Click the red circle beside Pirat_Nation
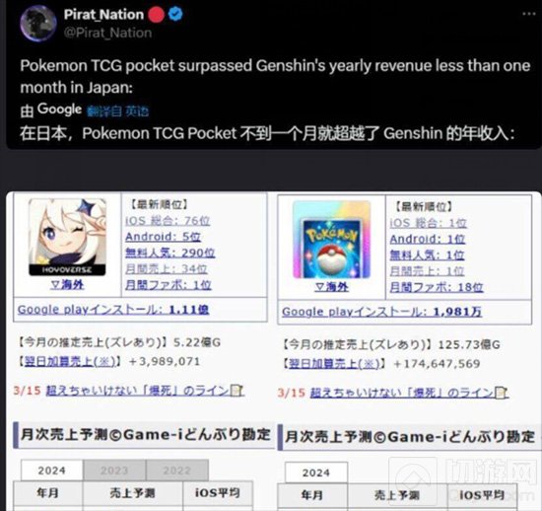This screenshot has width=542, height=511. click(157, 15)
